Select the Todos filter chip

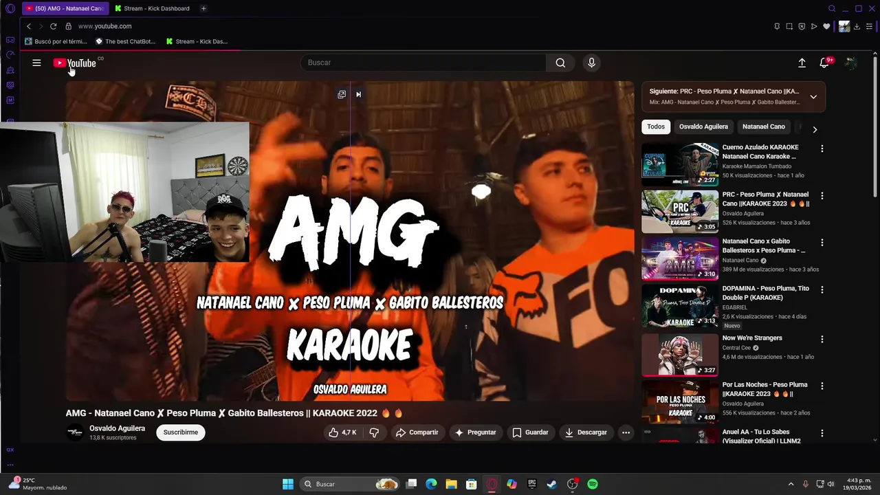tap(656, 126)
